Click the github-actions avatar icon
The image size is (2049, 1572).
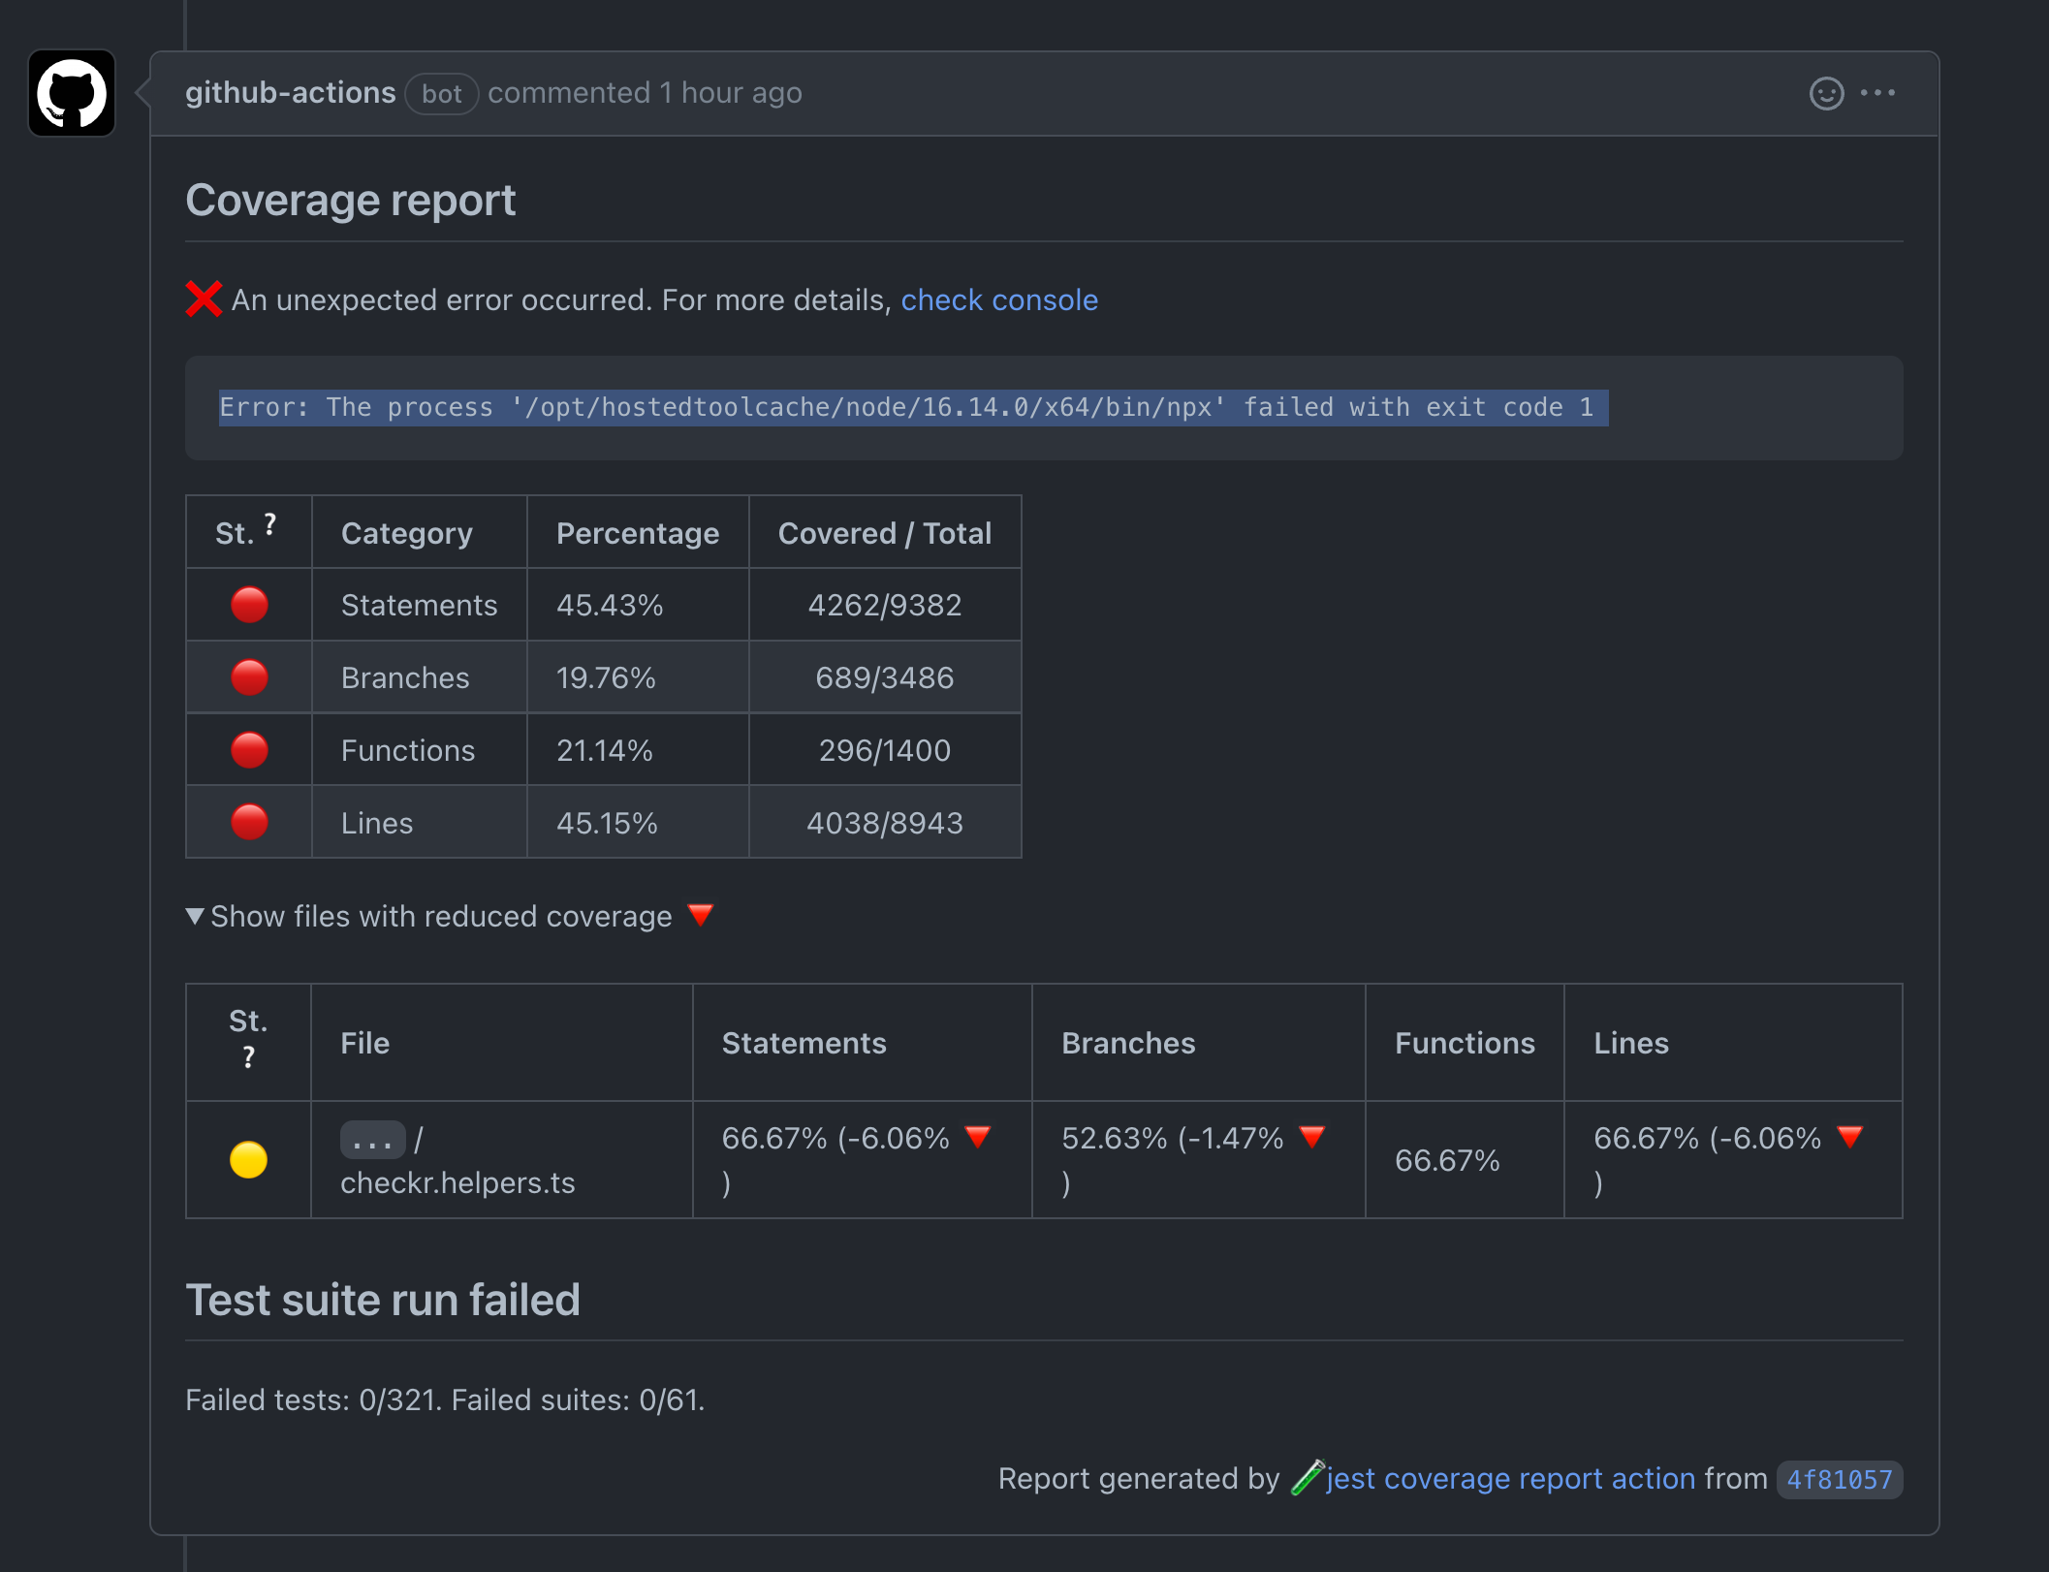coord(72,93)
